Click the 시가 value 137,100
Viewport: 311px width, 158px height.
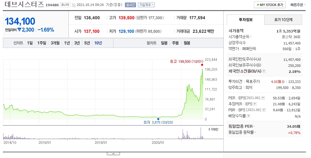[92, 31]
